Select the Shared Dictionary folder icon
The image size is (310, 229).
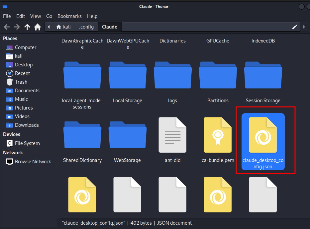(x=82, y=135)
